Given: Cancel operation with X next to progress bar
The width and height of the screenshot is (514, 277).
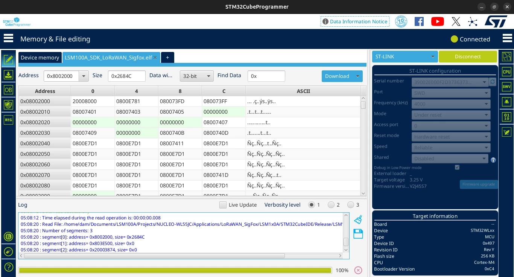Looking at the screenshot, I should (358, 270).
